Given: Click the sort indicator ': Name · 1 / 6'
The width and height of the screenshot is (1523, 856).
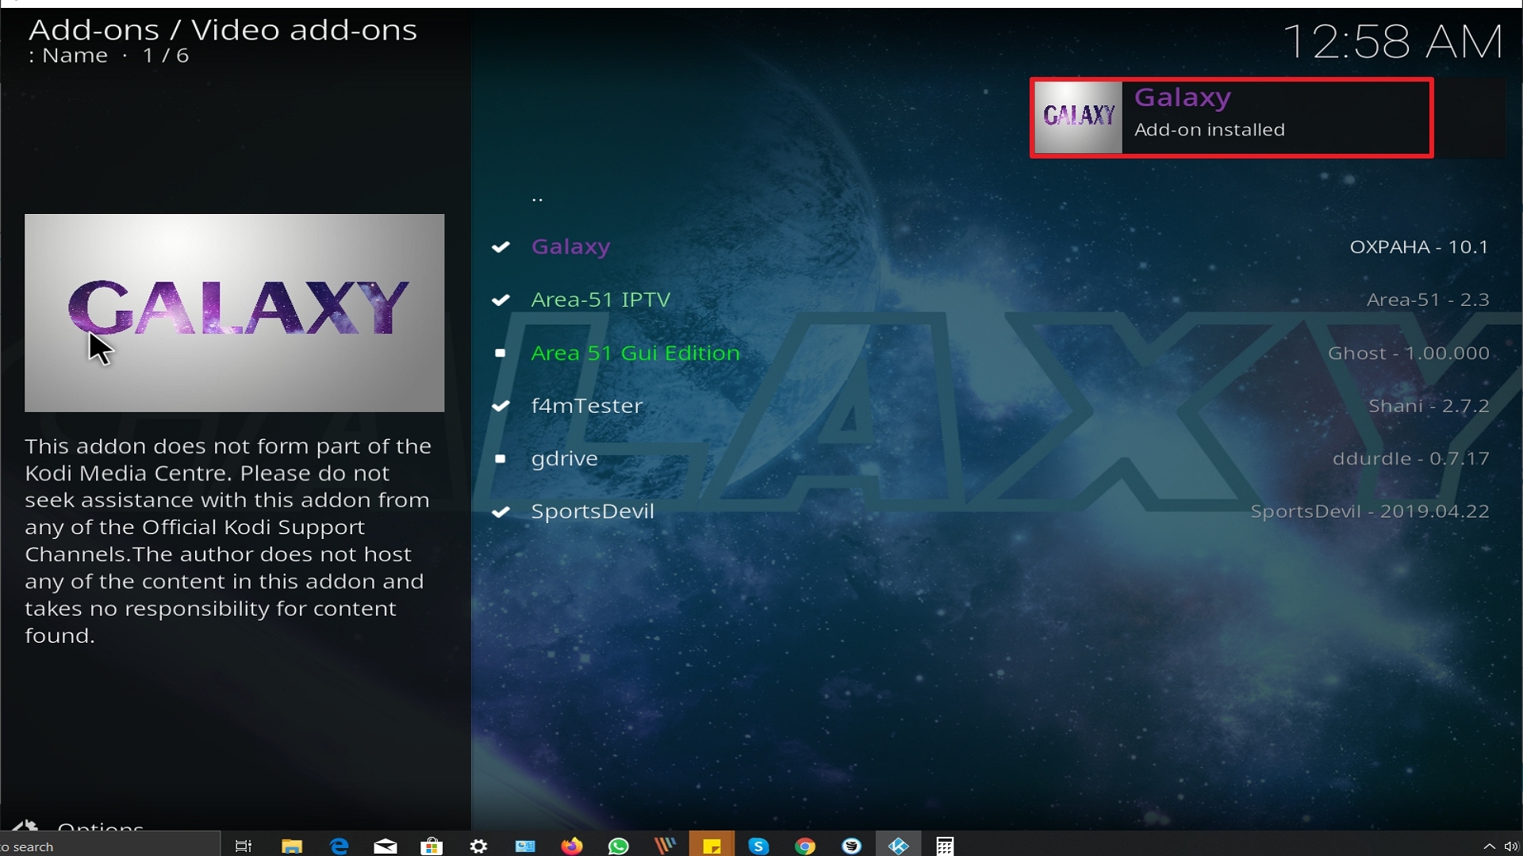Looking at the screenshot, I should coord(109,56).
